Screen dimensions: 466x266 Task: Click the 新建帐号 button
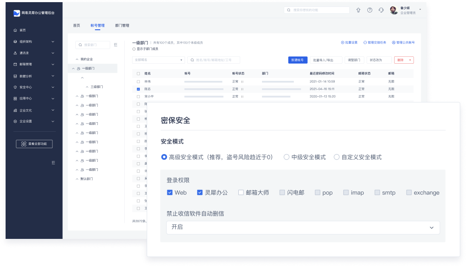pos(297,60)
